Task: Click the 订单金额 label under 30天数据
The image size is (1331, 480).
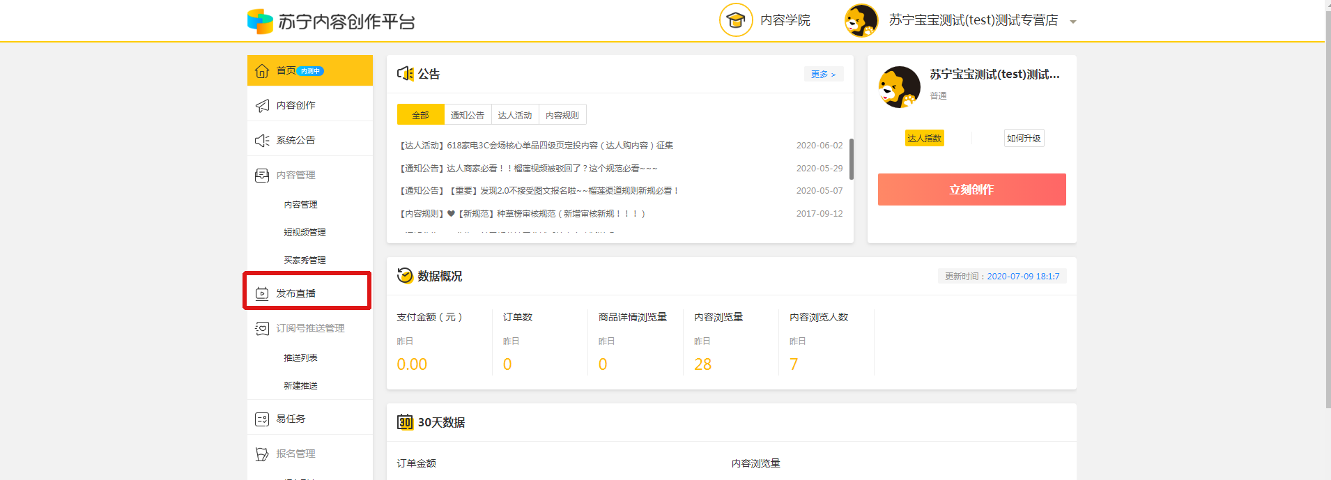Action: 416,463
